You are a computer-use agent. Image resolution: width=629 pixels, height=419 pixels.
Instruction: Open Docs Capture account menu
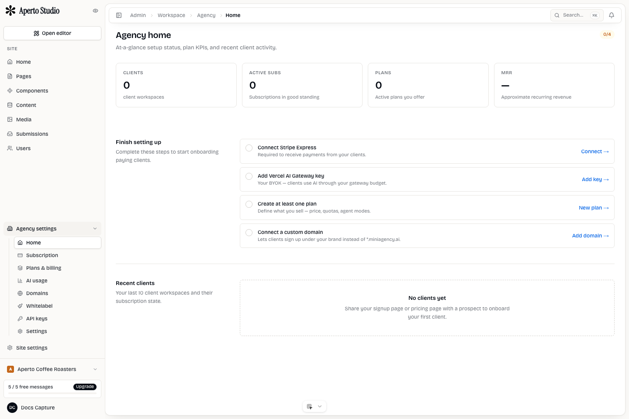pos(52,408)
